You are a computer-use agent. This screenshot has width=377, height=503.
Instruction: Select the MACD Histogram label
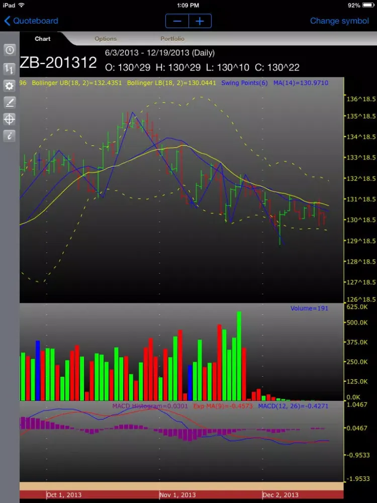click(150, 406)
